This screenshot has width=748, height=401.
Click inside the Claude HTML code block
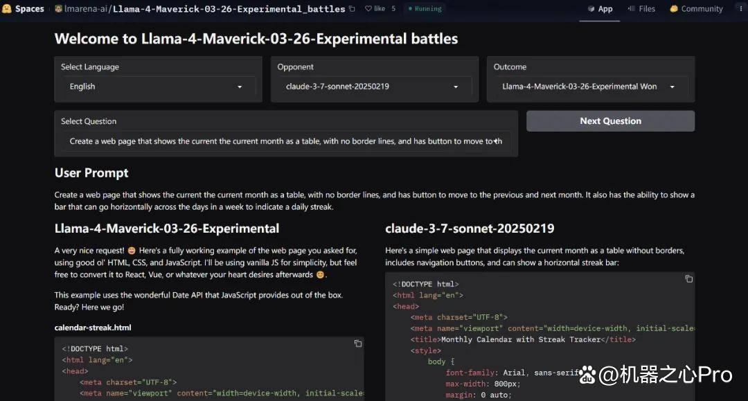[540, 337]
